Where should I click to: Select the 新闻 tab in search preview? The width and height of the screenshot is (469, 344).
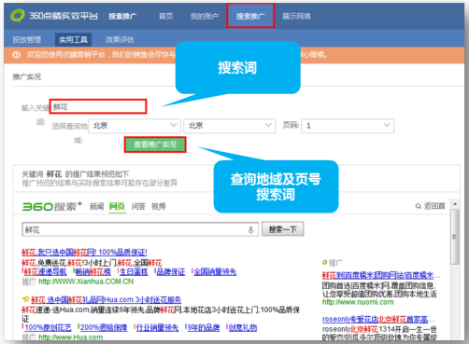[96, 206]
